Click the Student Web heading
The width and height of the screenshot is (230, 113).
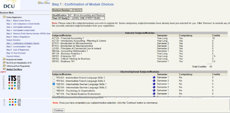coord(7,13)
